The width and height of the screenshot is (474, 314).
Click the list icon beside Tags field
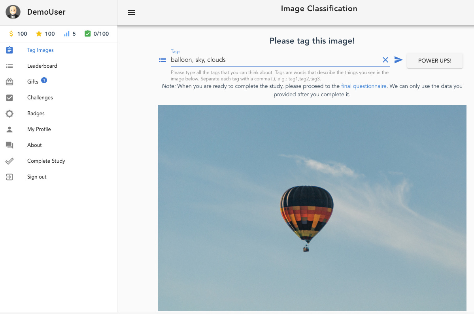coord(162,60)
